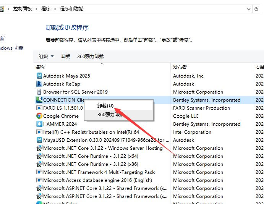264x204 pixels.
Task: Expand the chevron before 控制面板 breadcrumb
Action: point(8,9)
